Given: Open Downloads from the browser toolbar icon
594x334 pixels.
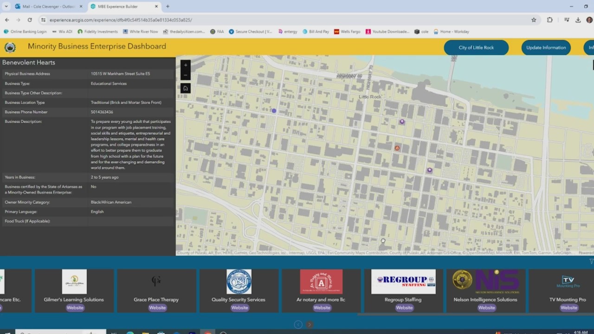Looking at the screenshot, I should point(578,20).
